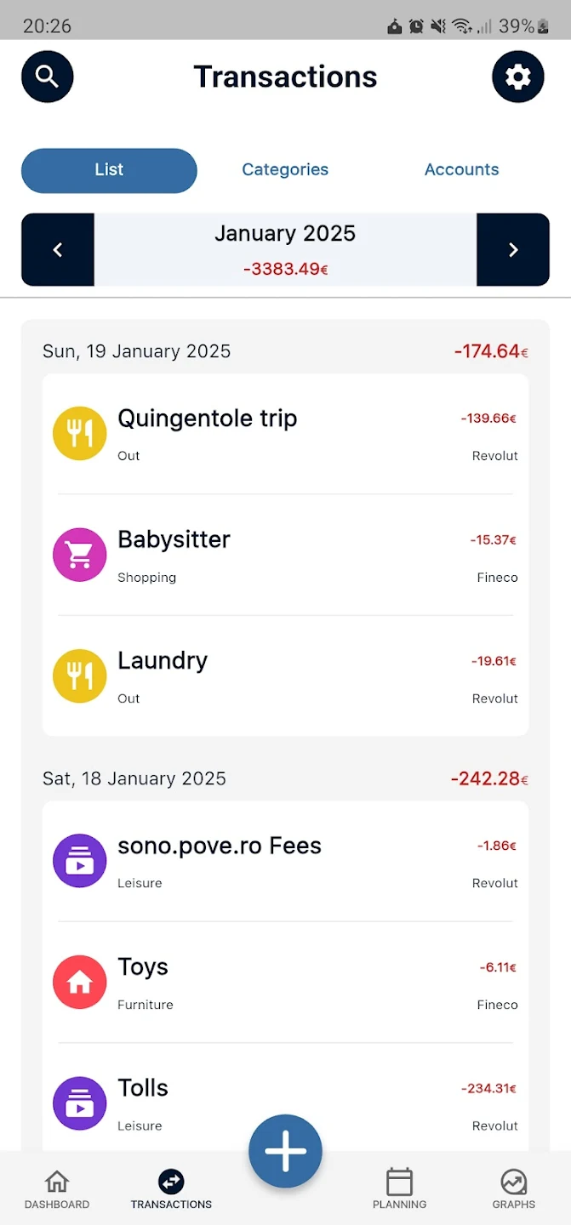Tap the Toys home category icon
This screenshot has height=1225, width=571.
[x=80, y=982]
